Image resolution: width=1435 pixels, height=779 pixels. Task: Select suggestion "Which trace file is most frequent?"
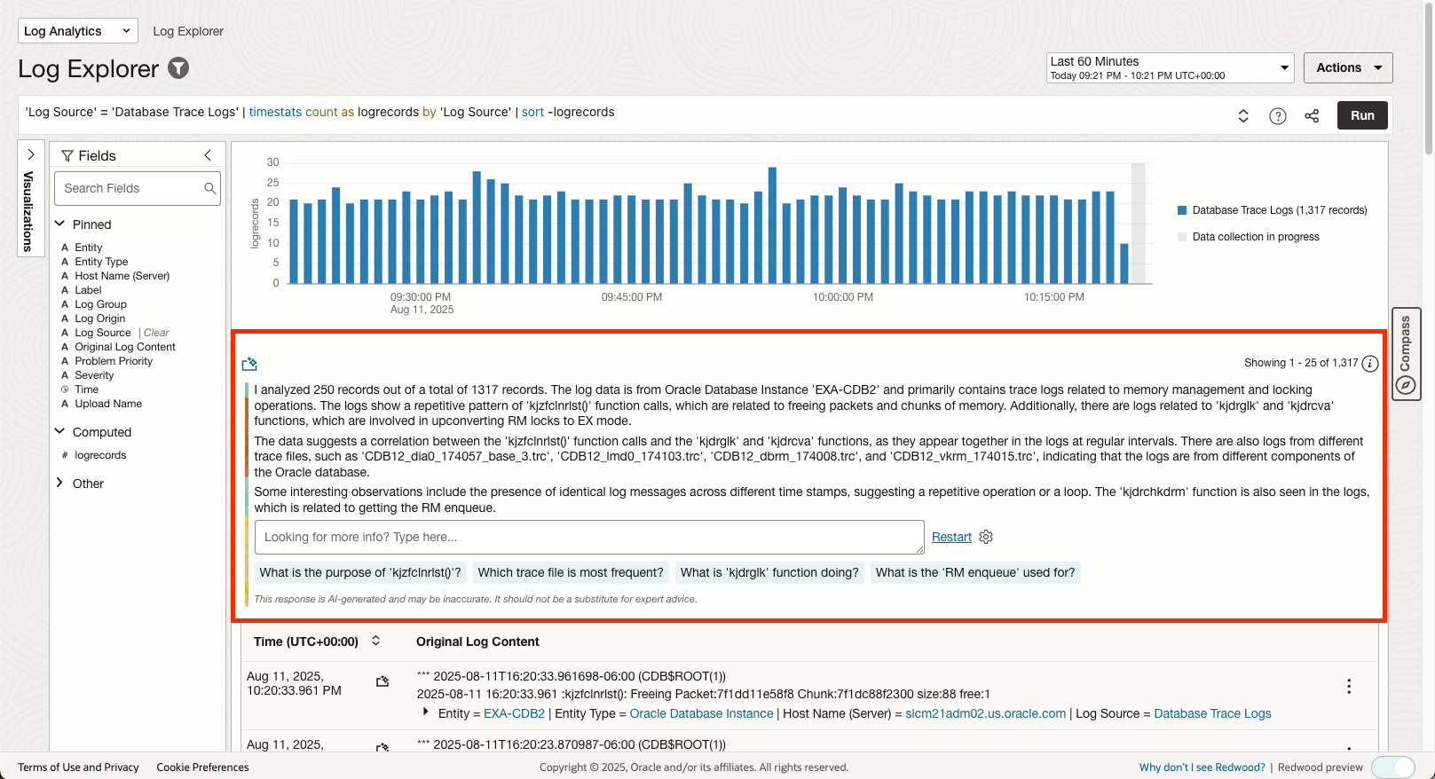tap(571, 572)
